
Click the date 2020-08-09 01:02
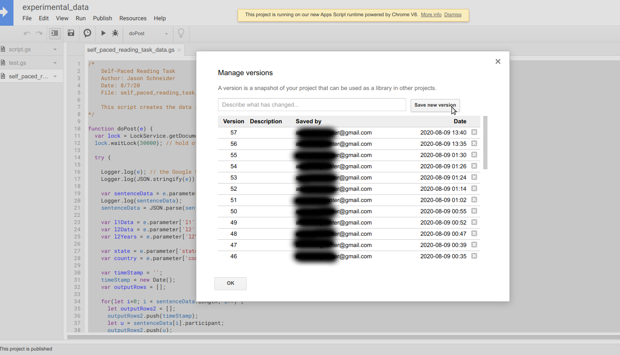click(x=443, y=200)
